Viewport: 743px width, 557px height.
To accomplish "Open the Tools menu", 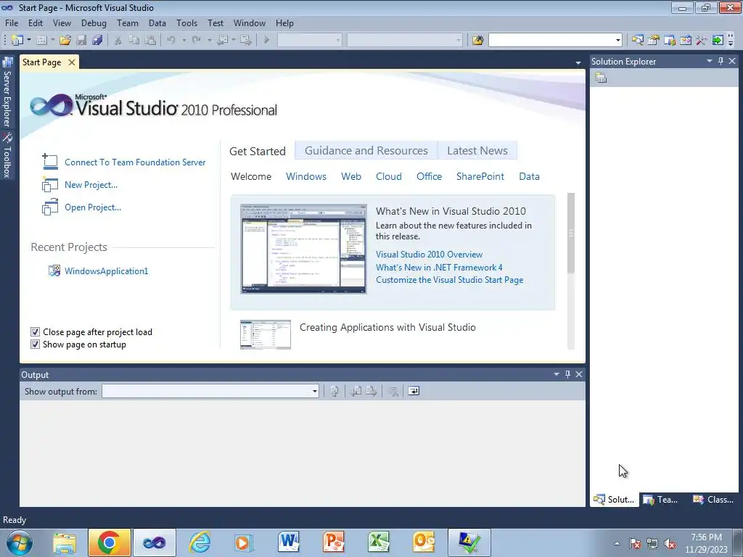I will click(x=186, y=22).
